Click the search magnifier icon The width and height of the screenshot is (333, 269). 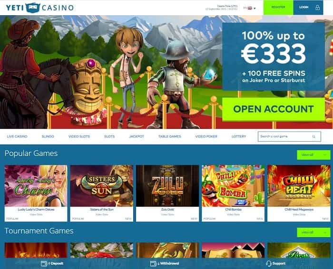click(313, 136)
